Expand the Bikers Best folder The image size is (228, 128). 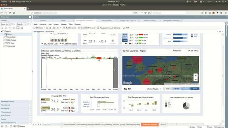tap(4, 37)
